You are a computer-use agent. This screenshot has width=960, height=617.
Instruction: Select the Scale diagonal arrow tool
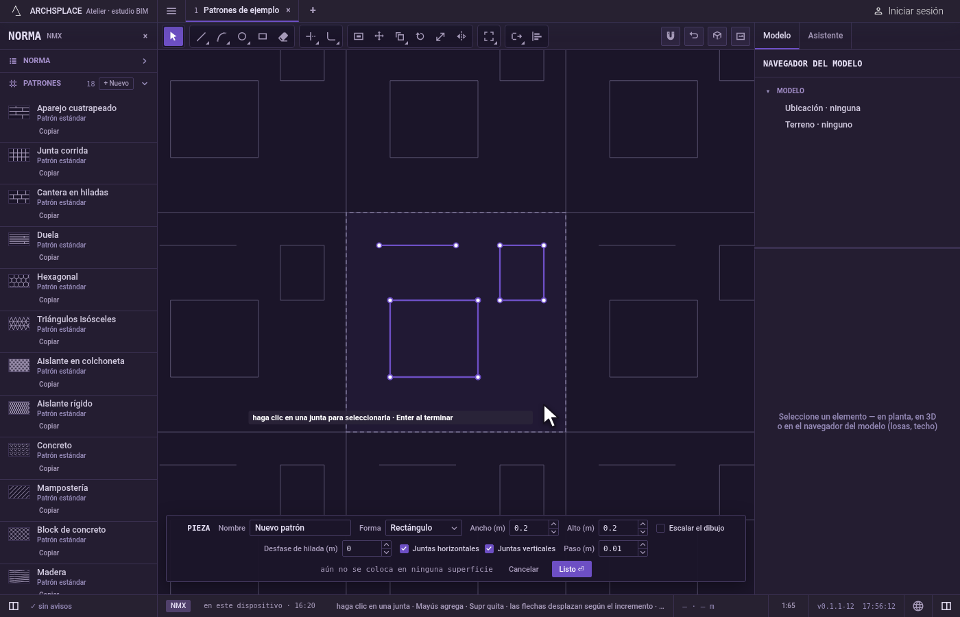[441, 36]
